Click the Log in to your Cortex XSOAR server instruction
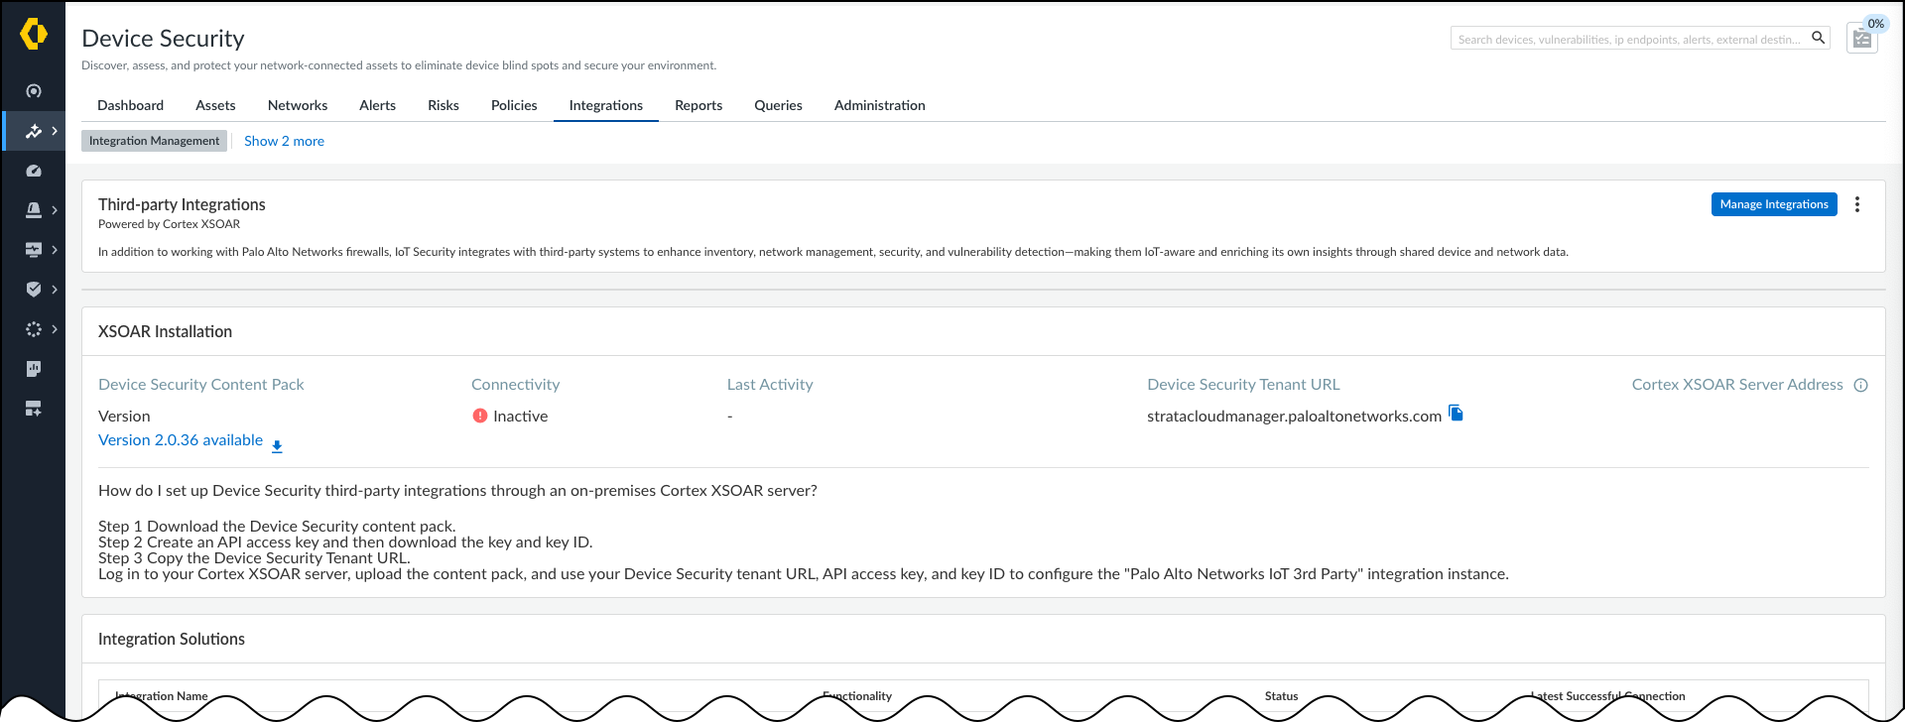Image resolution: width=1905 pixels, height=722 pixels. [x=804, y=574]
